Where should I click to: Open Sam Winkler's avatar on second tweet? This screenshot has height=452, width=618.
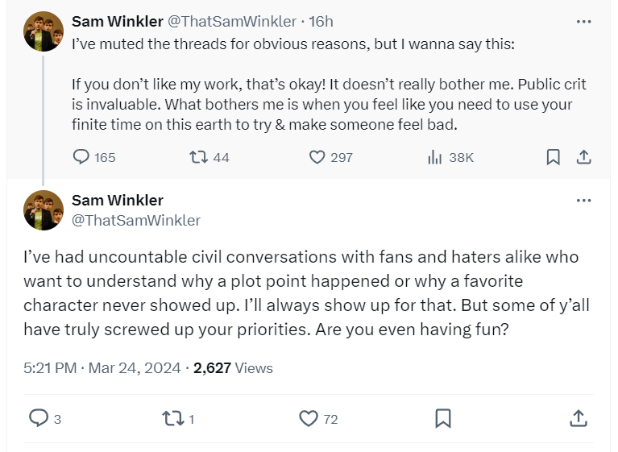(x=44, y=211)
